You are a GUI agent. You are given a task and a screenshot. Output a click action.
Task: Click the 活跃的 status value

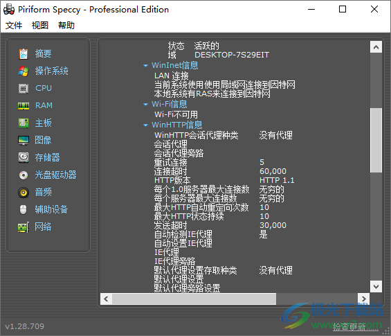click(x=206, y=46)
